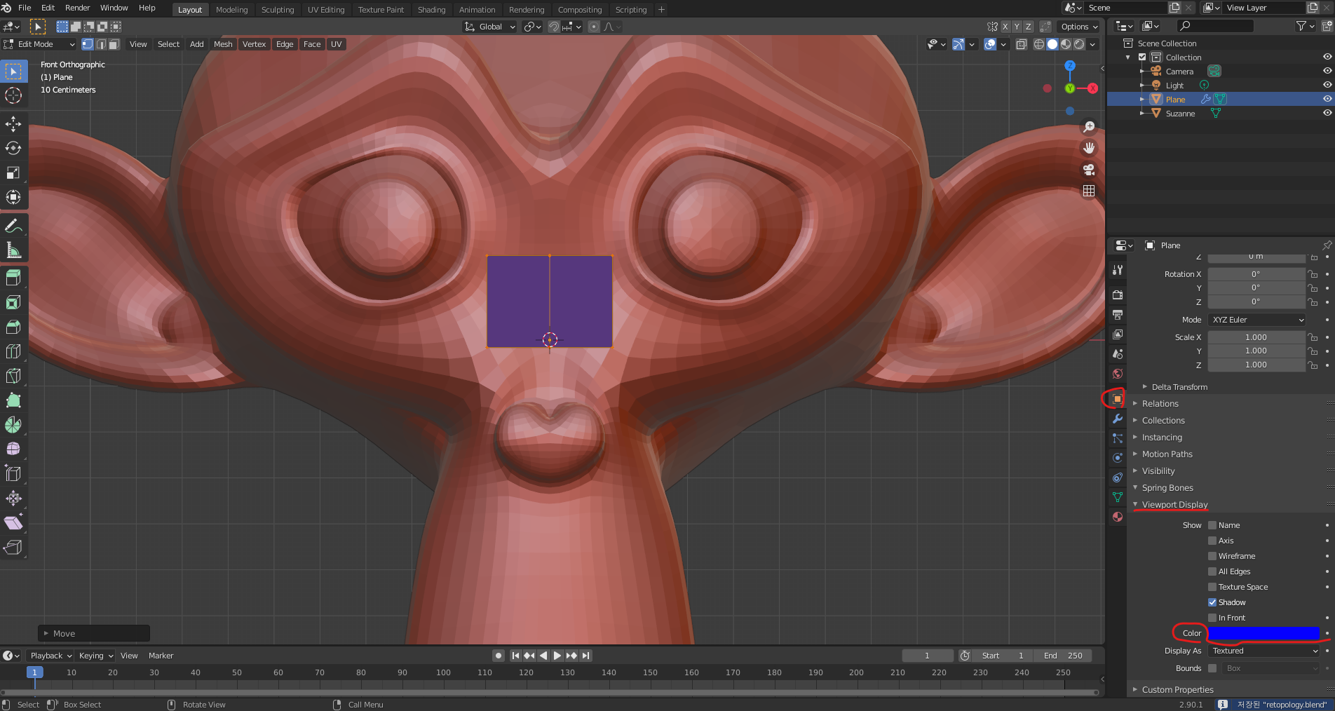
Task: Activate the Extrude Region tool
Action: [x=13, y=278]
